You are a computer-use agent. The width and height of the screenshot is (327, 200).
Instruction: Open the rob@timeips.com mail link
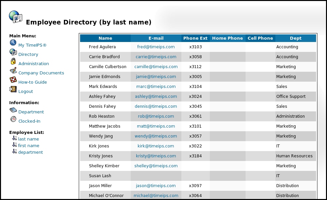pyautogui.click(x=156, y=116)
